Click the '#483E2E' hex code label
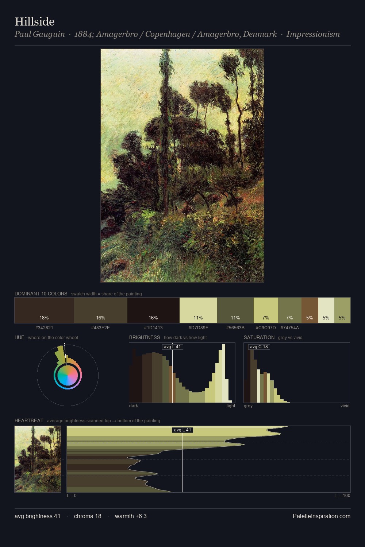365x547 pixels. click(x=100, y=328)
